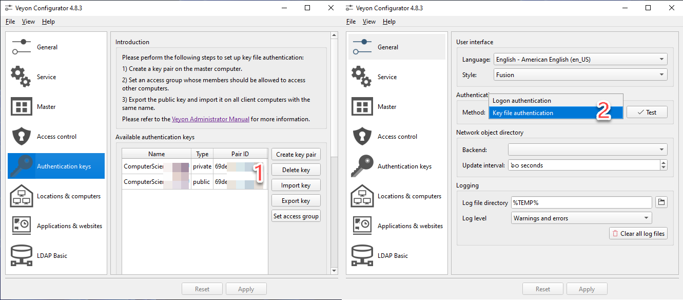Click scrollbar down arrow in left window

334,270
